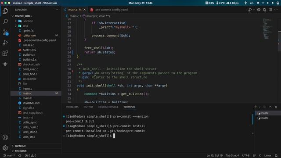The height and width of the screenshot is (158, 281).
Task: Open the Explorer view in activity bar
Action: (x=5, y=11)
